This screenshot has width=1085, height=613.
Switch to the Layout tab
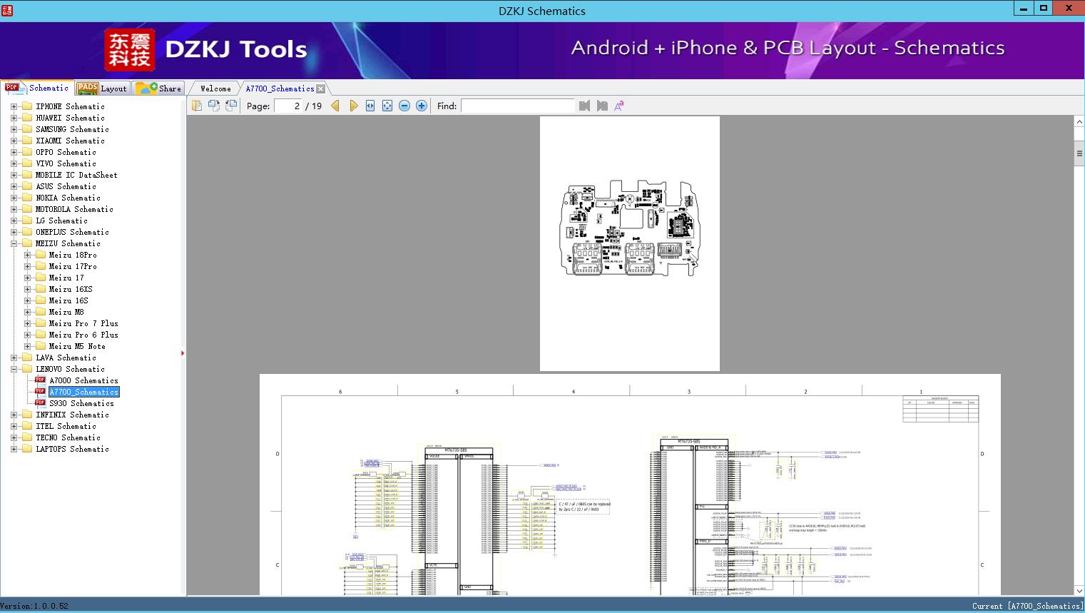(103, 88)
